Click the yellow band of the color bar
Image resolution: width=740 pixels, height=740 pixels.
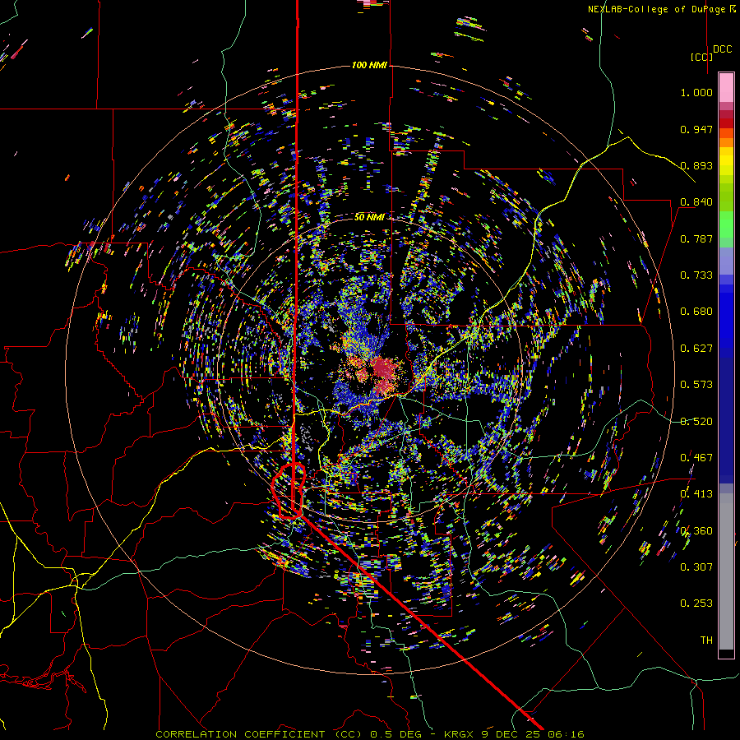726,161
